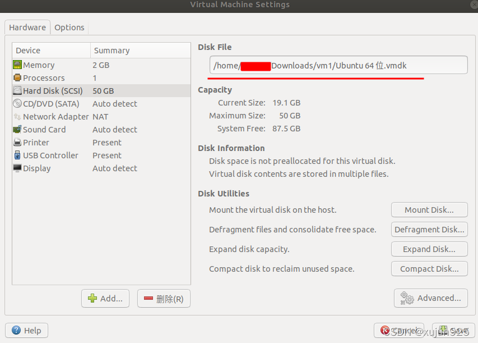Click the Display Auto detect summary
The width and height of the screenshot is (478, 343).
[x=115, y=168]
